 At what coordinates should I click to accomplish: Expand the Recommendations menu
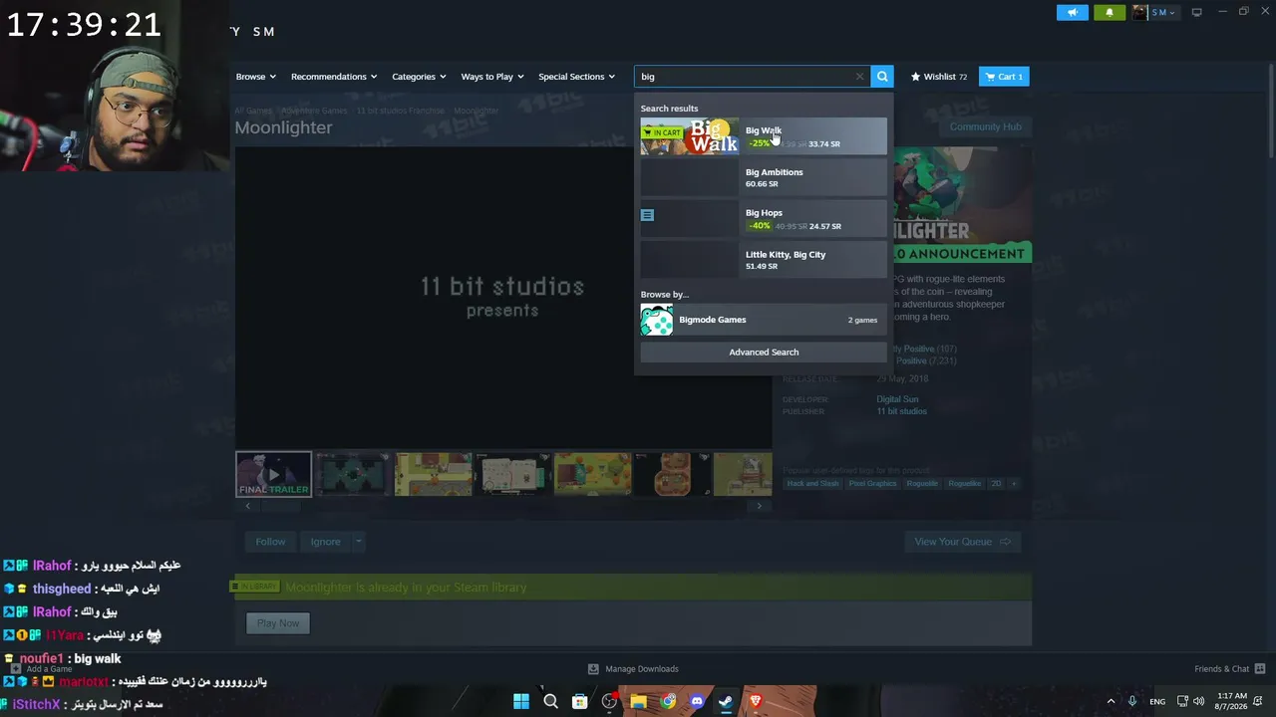334,77
